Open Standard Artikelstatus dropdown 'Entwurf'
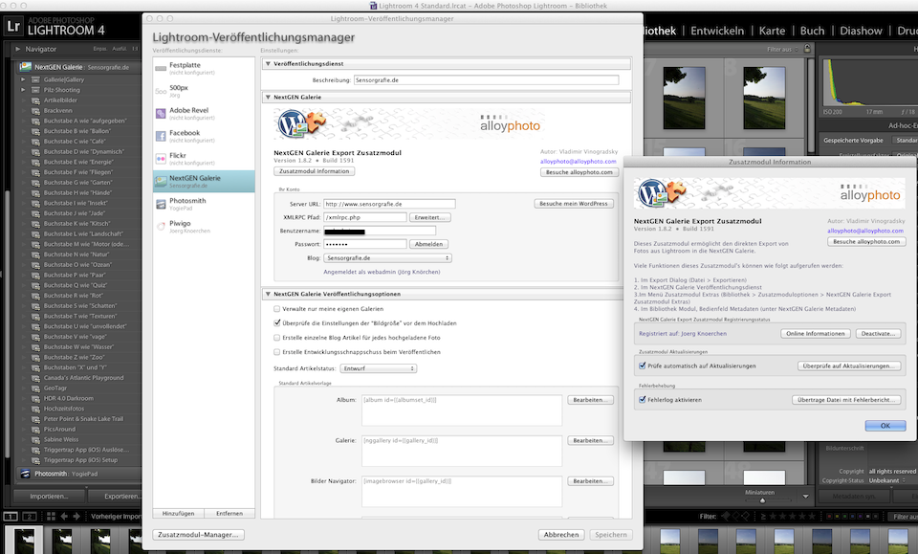This screenshot has width=918, height=554. pos(379,368)
